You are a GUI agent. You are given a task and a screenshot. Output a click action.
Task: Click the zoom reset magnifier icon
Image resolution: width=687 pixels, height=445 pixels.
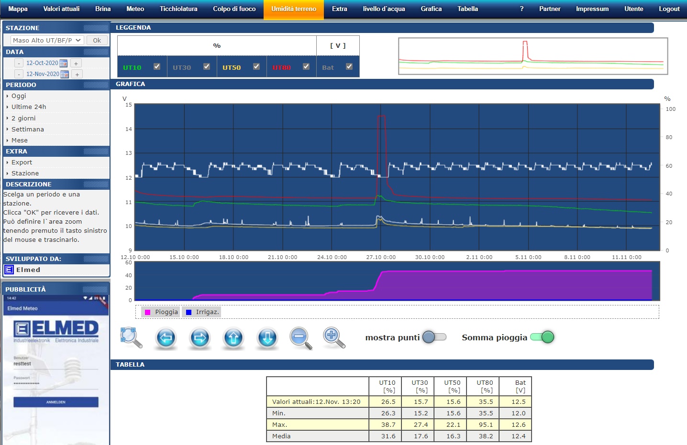131,337
